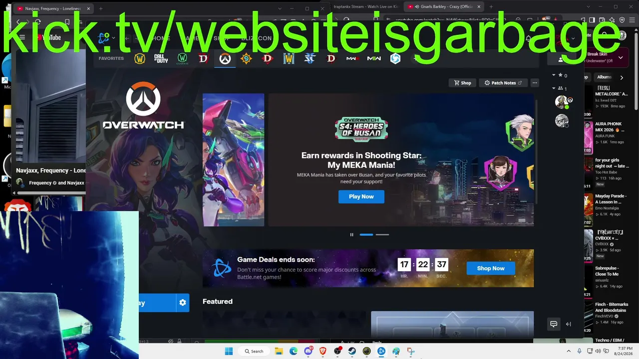Play 'Finch - Bitemarks And Bloodstains' video
Image resolution: width=639 pixels, height=359 pixels.
(611, 307)
